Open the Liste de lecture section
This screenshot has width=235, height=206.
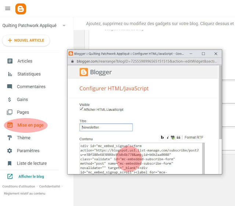pos(32,163)
